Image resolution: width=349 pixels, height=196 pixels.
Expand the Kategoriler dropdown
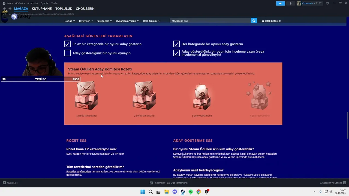[x=104, y=21]
